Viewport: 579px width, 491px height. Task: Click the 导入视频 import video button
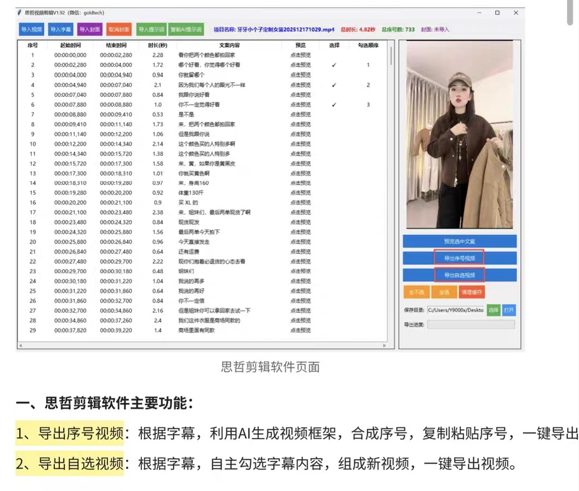[31, 29]
